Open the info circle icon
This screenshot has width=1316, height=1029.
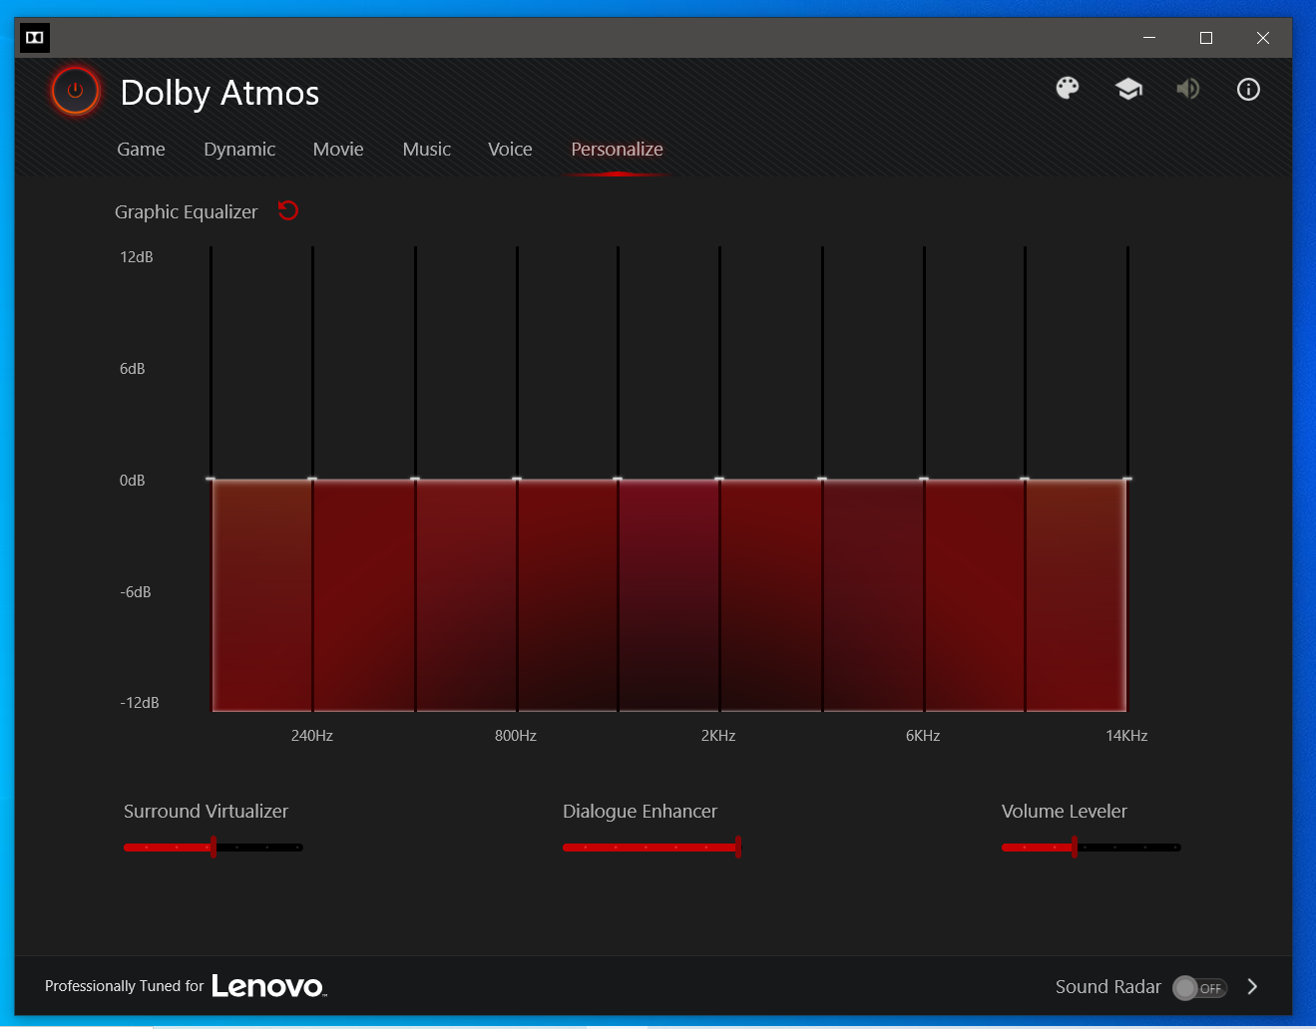[1248, 89]
